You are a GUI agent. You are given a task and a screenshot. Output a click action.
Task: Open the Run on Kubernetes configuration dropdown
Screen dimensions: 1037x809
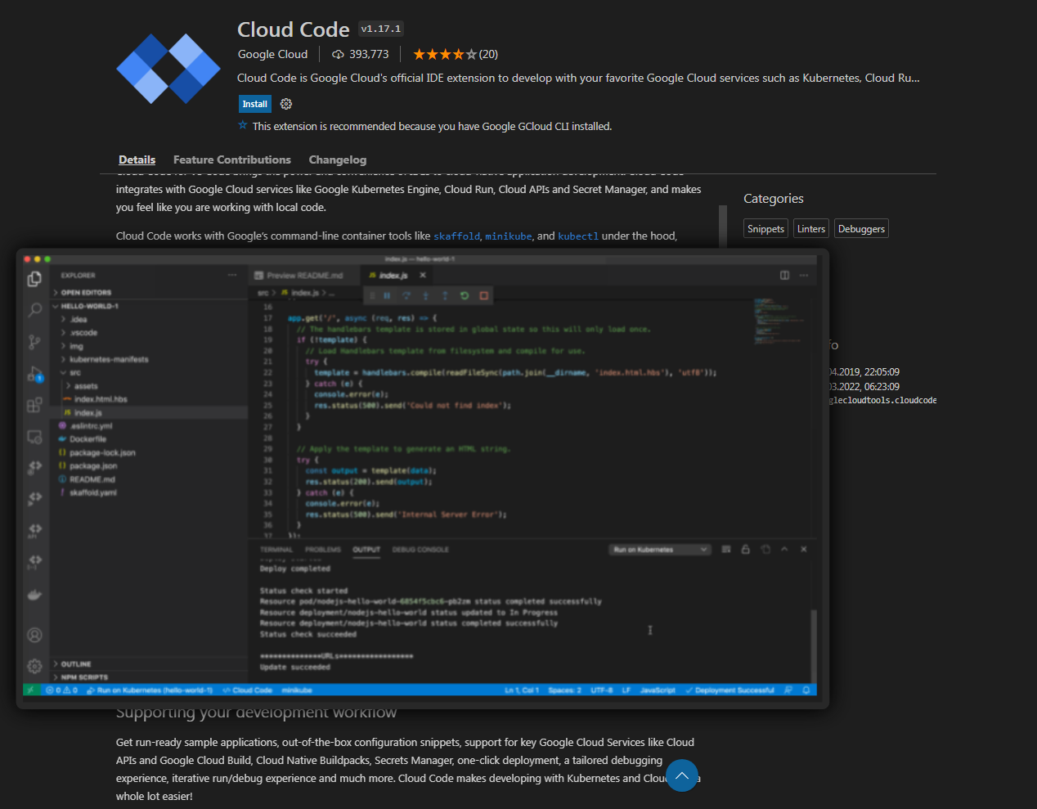click(x=659, y=549)
